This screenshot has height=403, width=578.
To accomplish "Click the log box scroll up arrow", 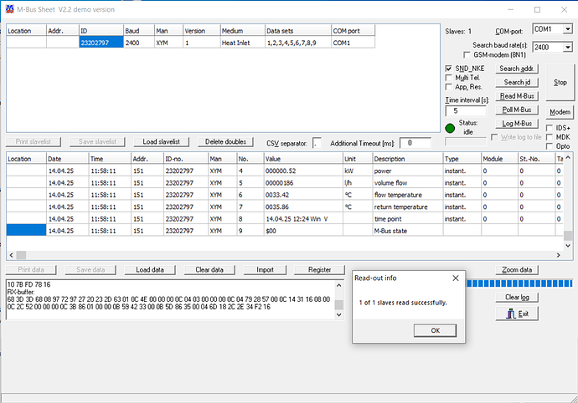I will pyautogui.click(x=338, y=286).
